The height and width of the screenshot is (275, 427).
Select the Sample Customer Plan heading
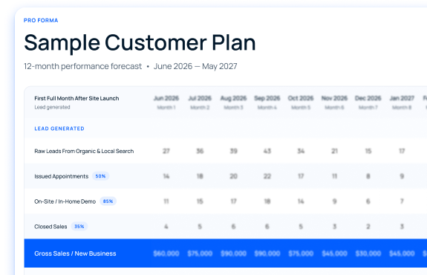pyautogui.click(x=140, y=43)
